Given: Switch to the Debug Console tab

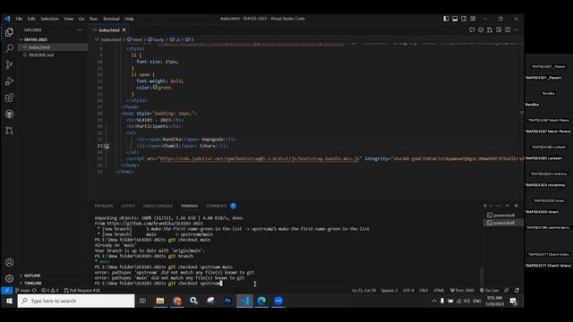Looking at the screenshot, I should pyautogui.click(x=158, y=206).
